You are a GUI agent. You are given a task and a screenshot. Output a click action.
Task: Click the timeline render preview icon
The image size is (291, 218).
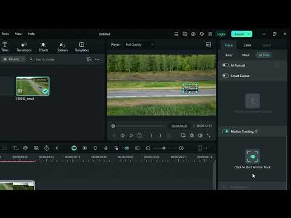85,148
